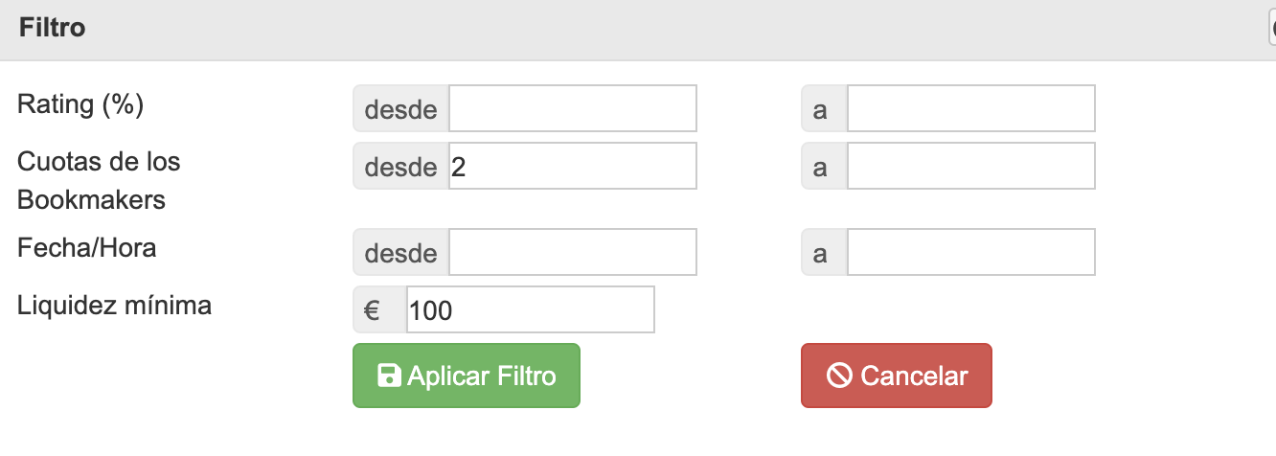Click the Rating (%) label

point(80,104)
